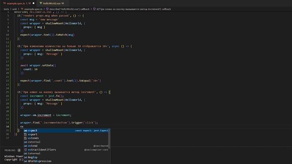The width and height of the screenshot is (292, 164).
Task: Click "const msg = 'new message'" line
Action: click(40, 20)
